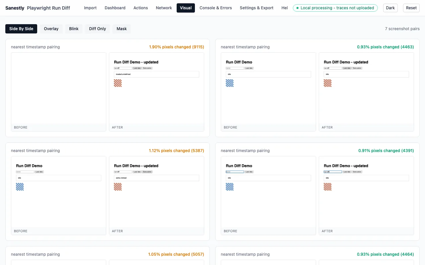Click 0.91% pixels changed (4391) label
The height and width of the screenshot is (265, 425).
[386, 151]
